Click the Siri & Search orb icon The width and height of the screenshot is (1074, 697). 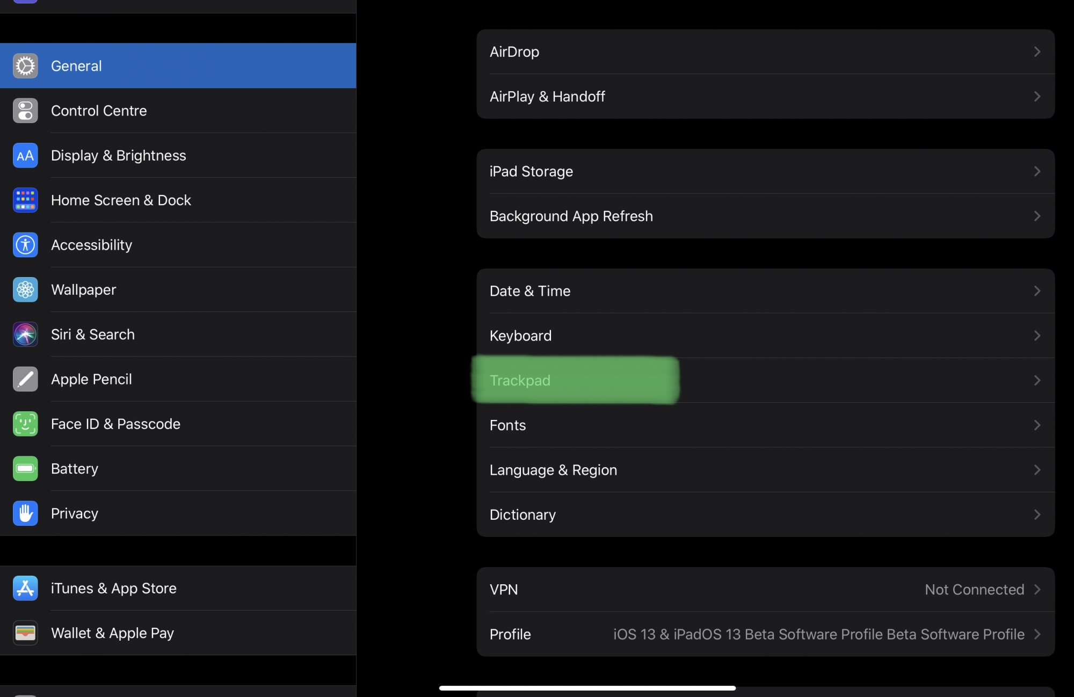click(25, 335)
